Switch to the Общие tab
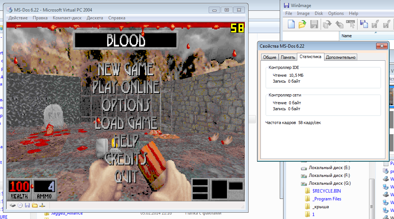 (270, 57)
